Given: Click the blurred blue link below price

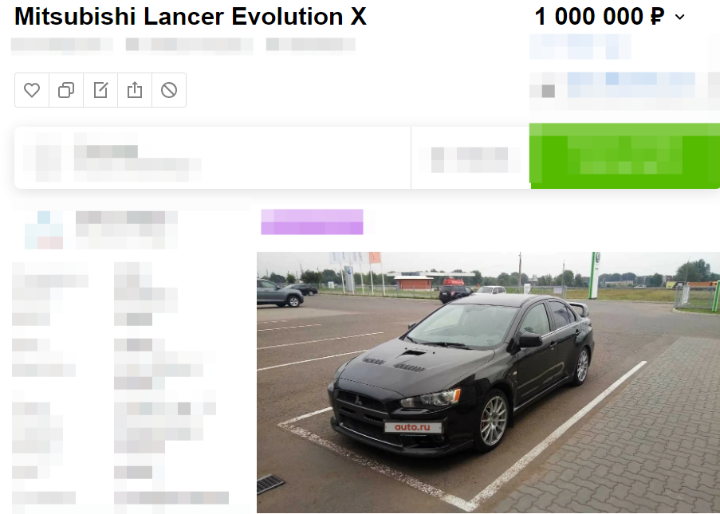Looking at the screenshot, I should click(580, 46).
